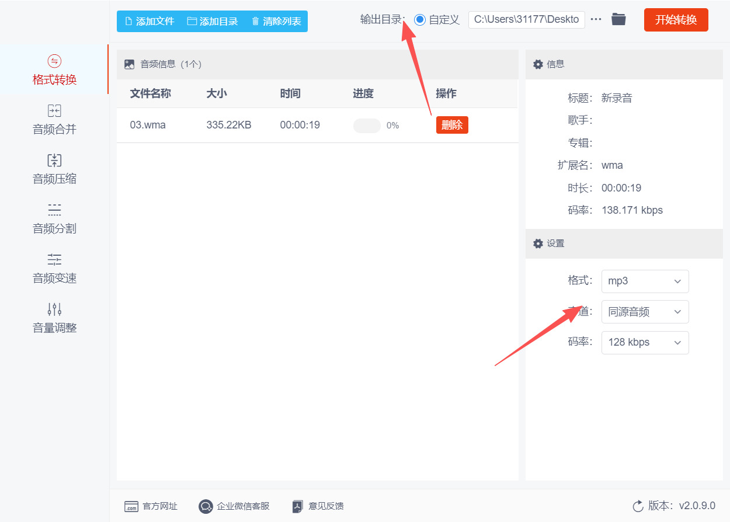Delete 03.wma with 删除 button

[452, 125]
